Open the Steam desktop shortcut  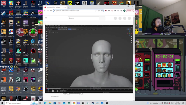coord(3,14)
